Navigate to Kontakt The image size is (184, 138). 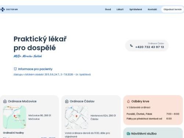coord(152,10)
